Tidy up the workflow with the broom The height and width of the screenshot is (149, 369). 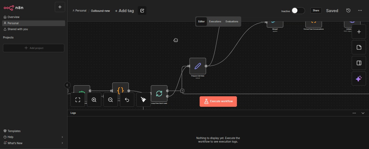tap(143, 100)
